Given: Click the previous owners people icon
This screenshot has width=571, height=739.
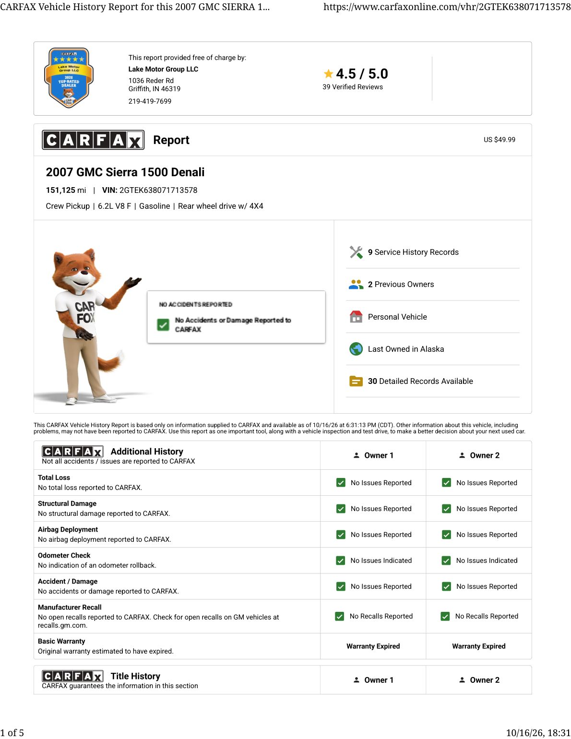Looking at the screenshot, I should 356,284.
